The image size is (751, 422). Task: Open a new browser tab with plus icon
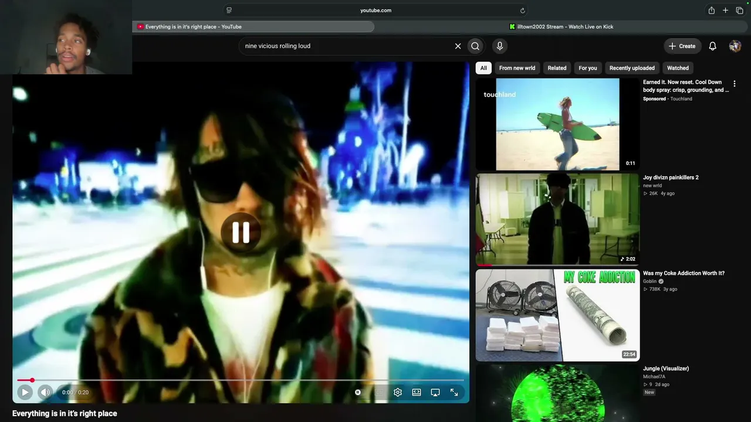[726, 10]
